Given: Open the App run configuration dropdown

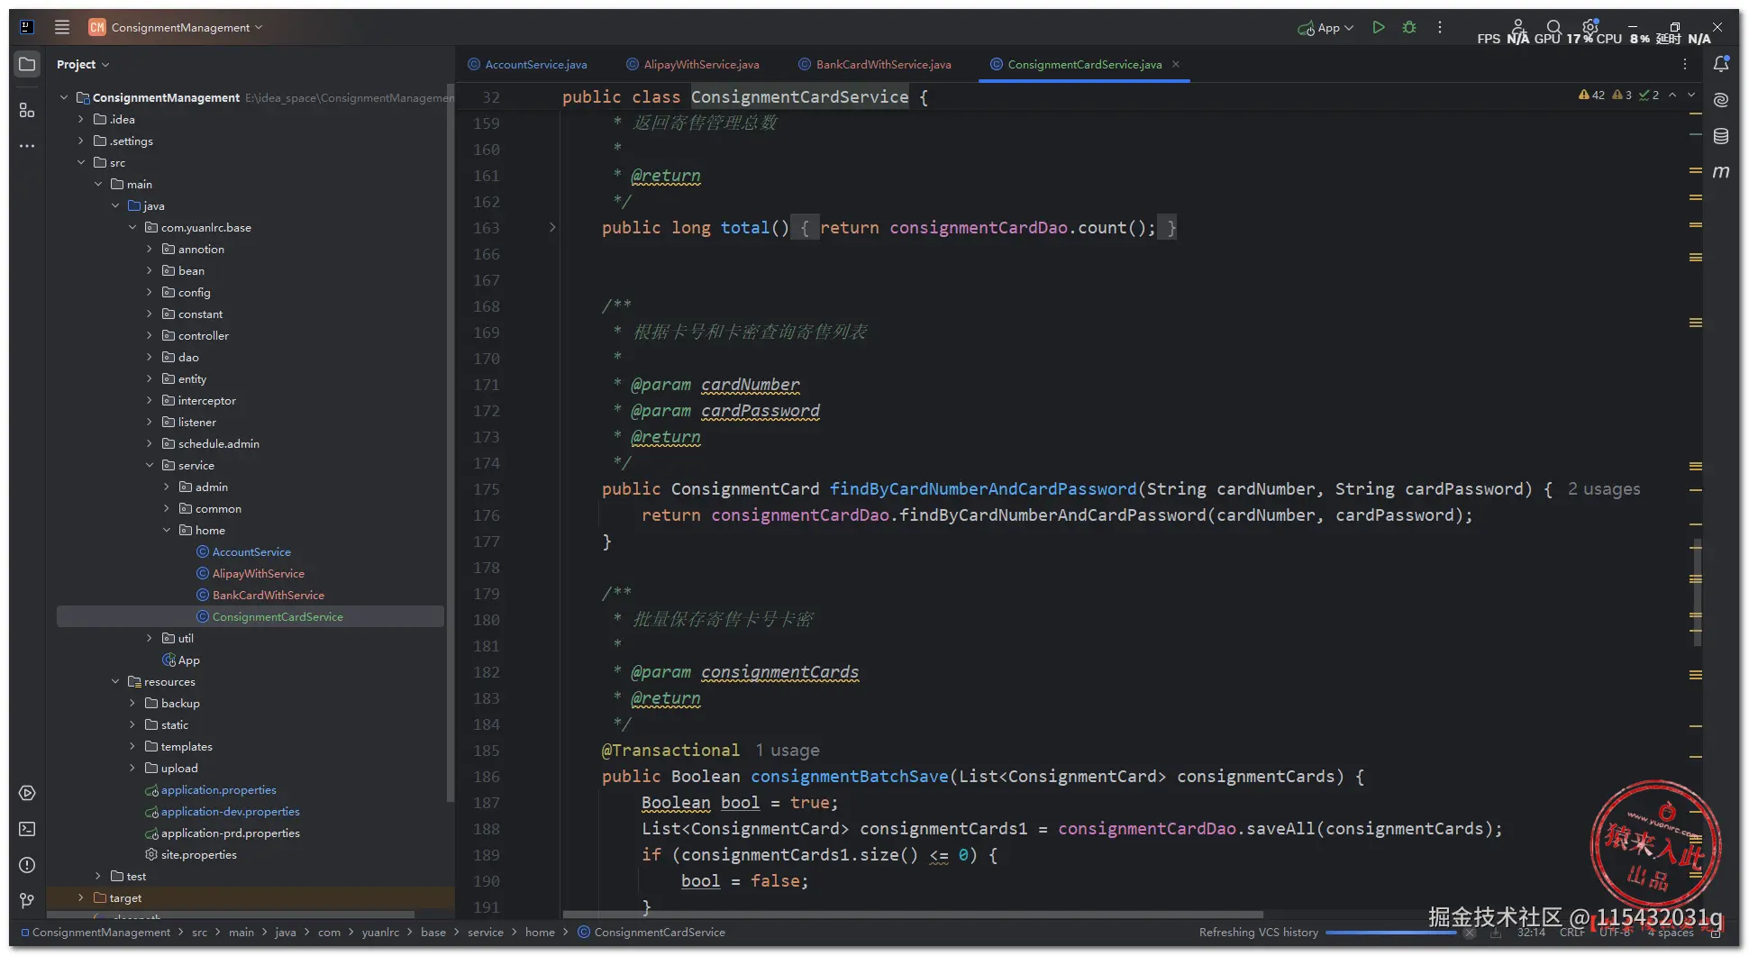Looking at the screenshot, I should [1325, 28].
